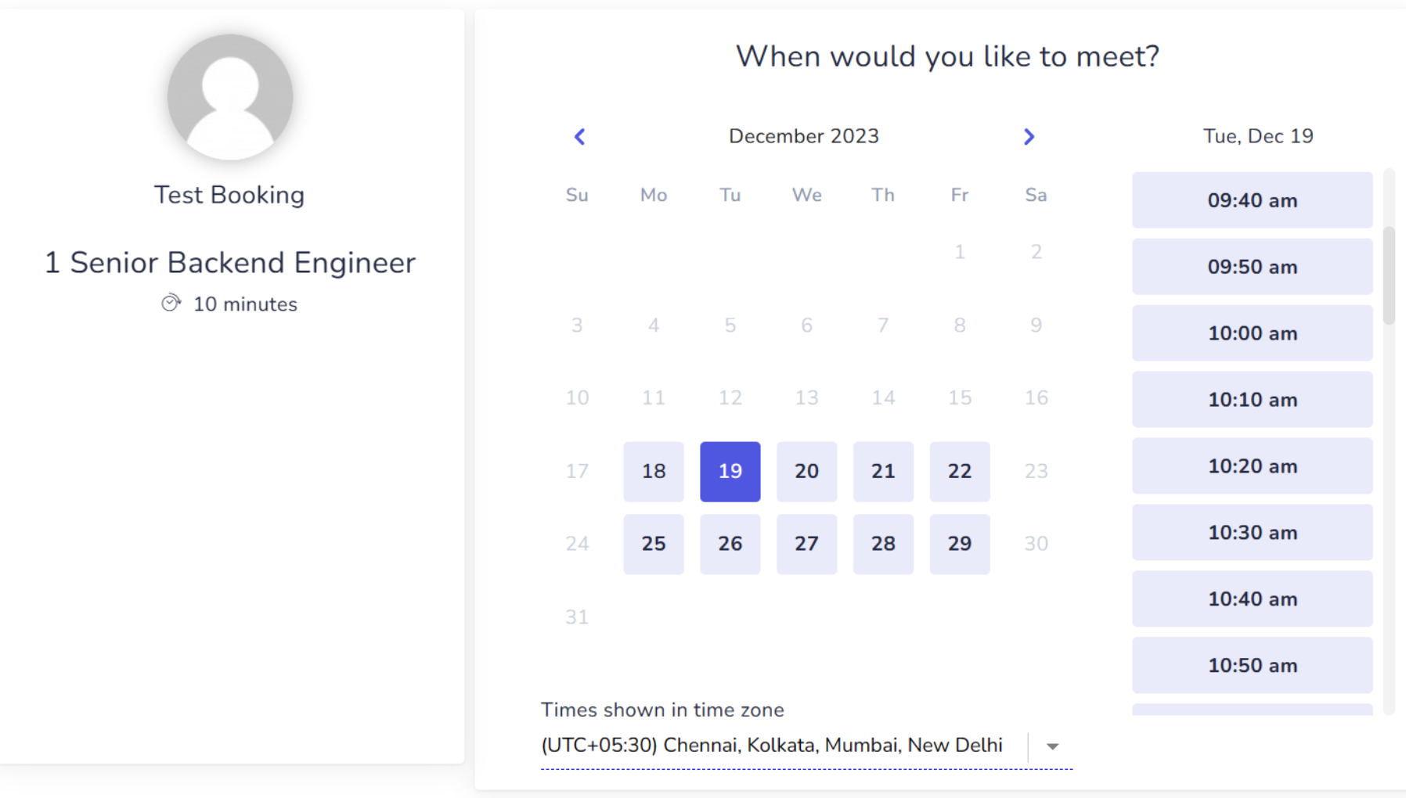Choose December 27 date
This screenshot has height=798, width=1406.
click(x=806, y=544)
